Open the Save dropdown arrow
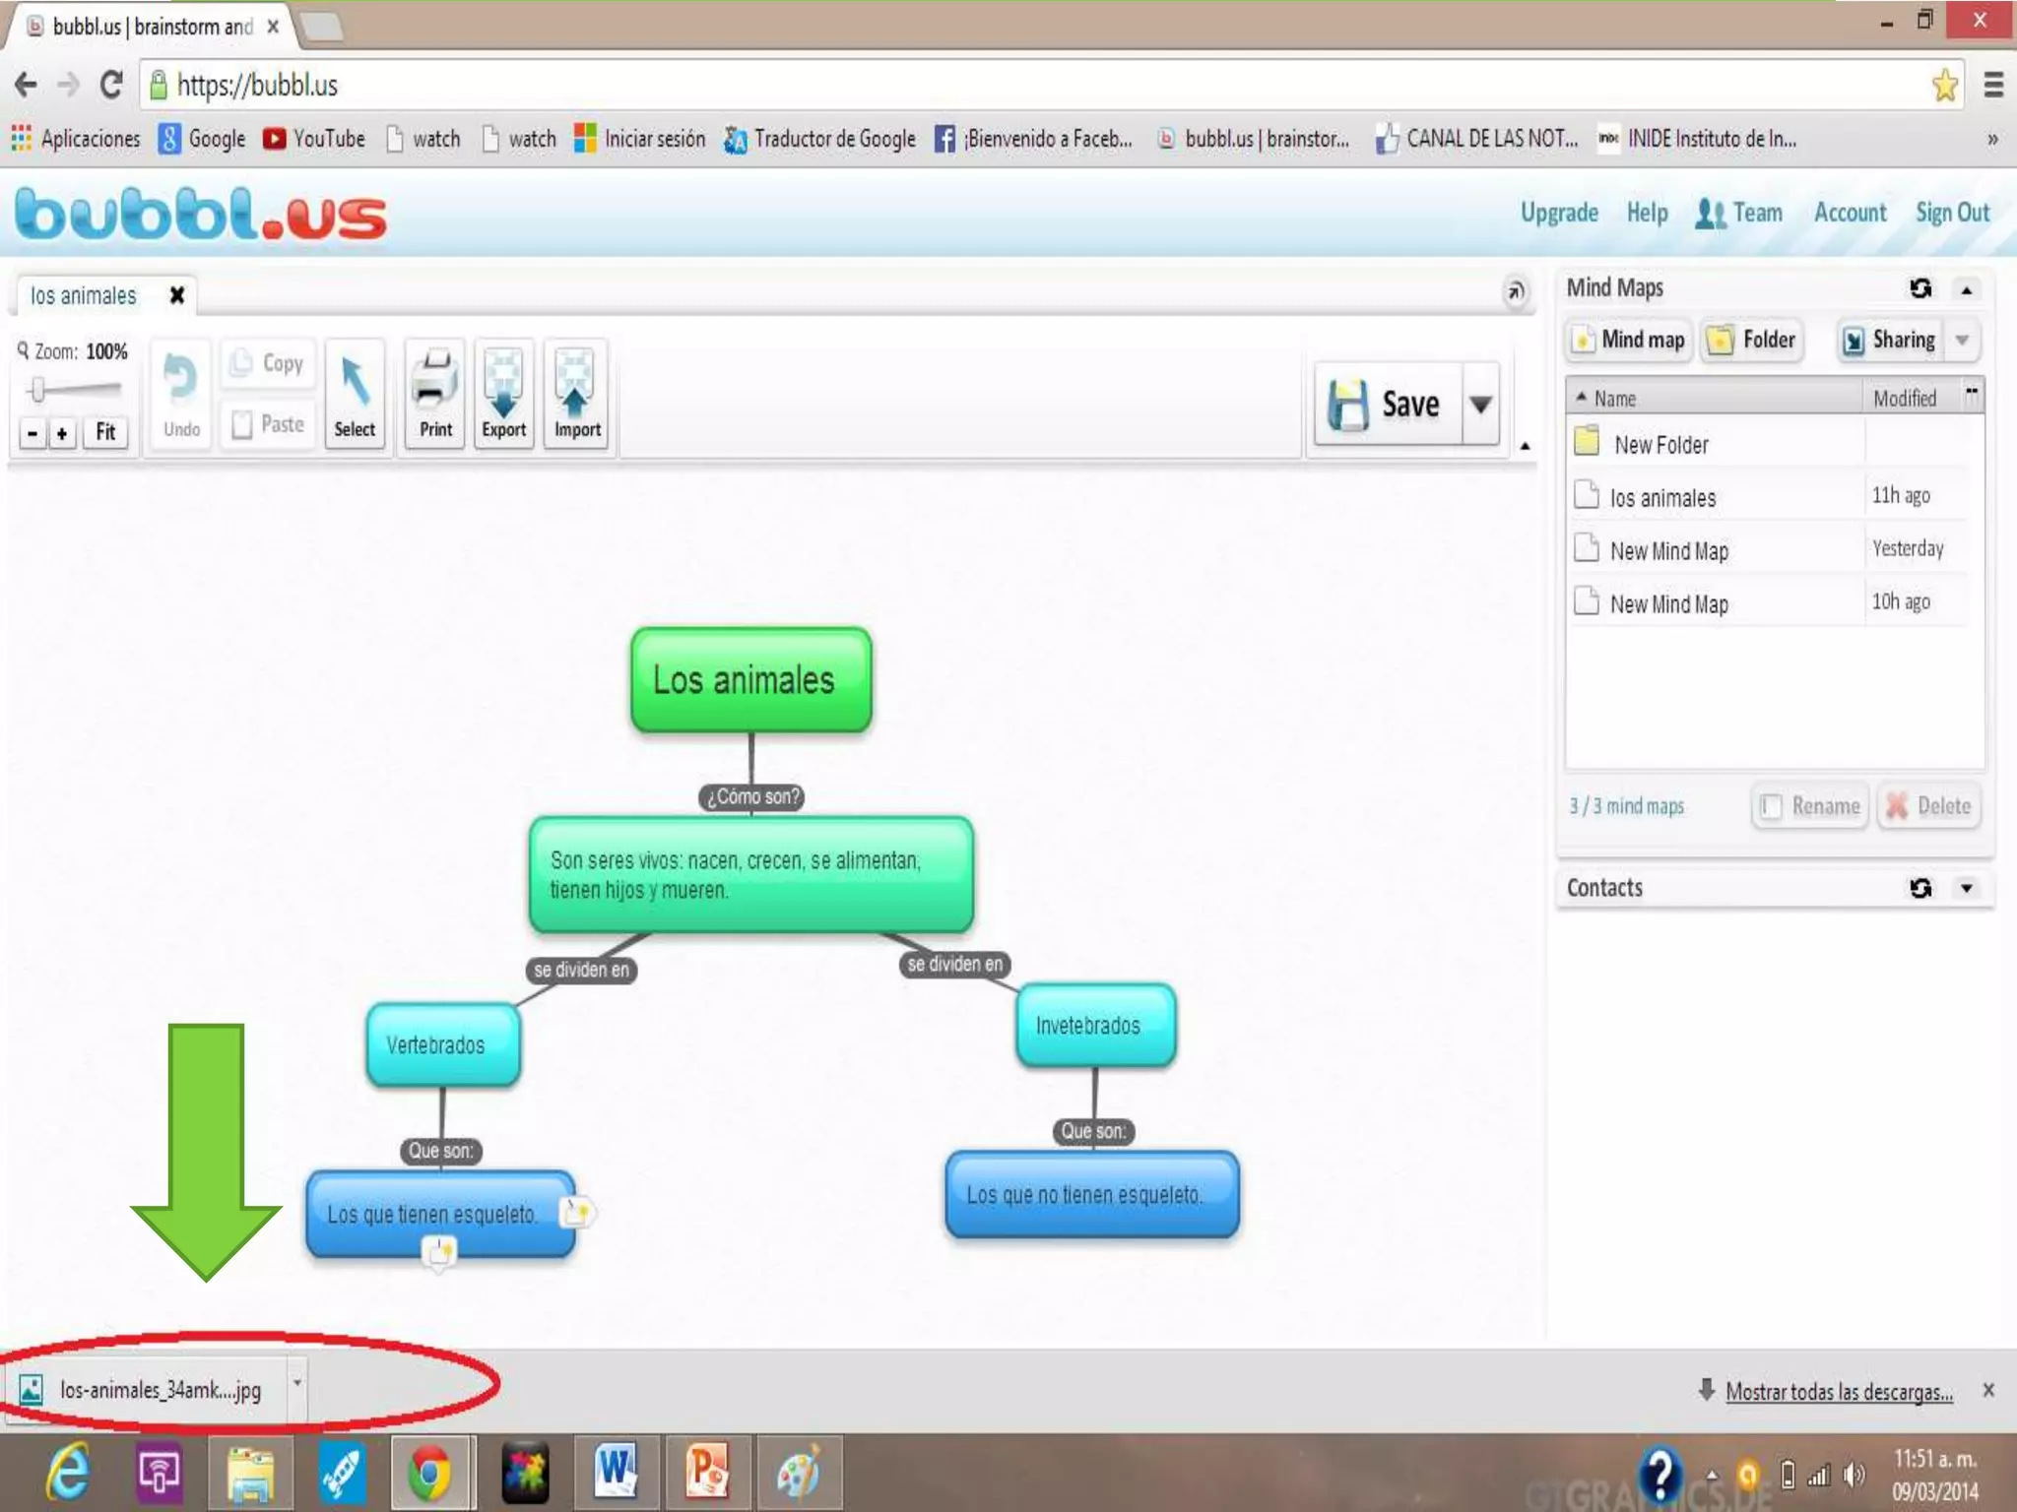2017x1512 pixels. coord(1480,405)
